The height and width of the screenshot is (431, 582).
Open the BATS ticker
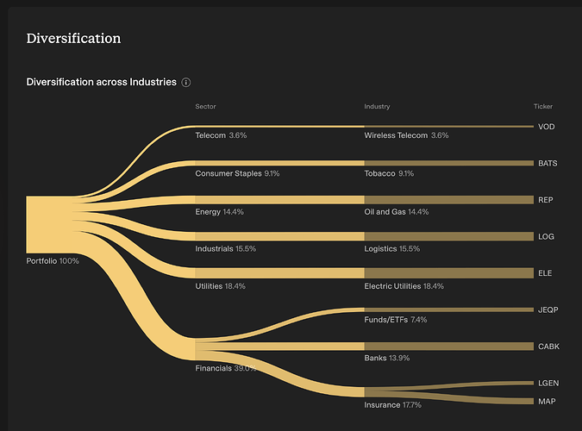[548, 163]
